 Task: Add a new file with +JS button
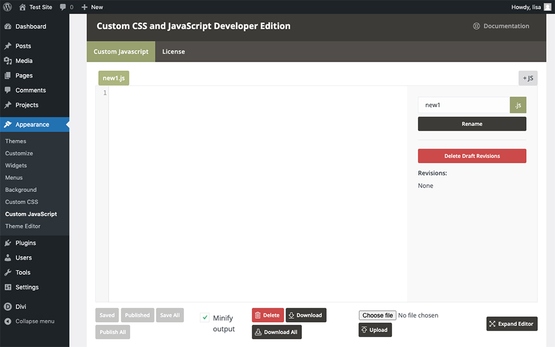pyautogui.click(x=528, y=78)
